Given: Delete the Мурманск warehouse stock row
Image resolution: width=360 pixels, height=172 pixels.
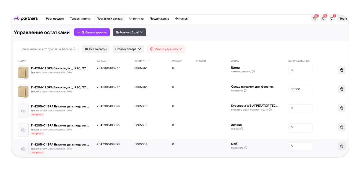Looking at the screenshot, I should click(x=342, y=89).
